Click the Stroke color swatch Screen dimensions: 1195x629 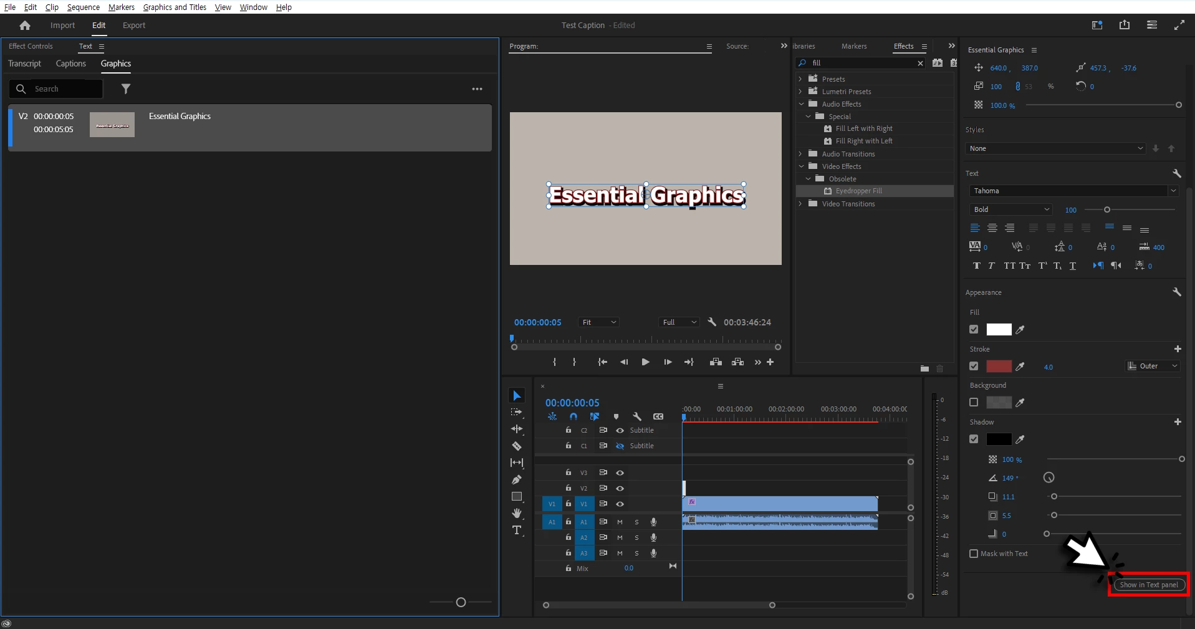pos(999,366)
